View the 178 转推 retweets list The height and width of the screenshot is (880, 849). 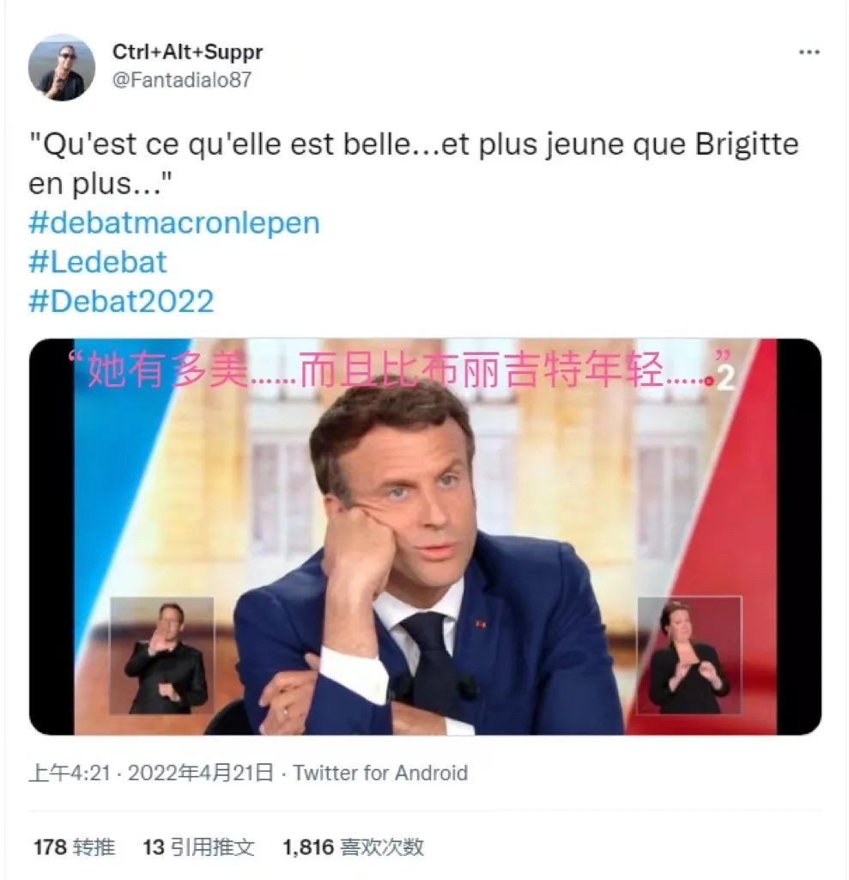click(74, 846)
